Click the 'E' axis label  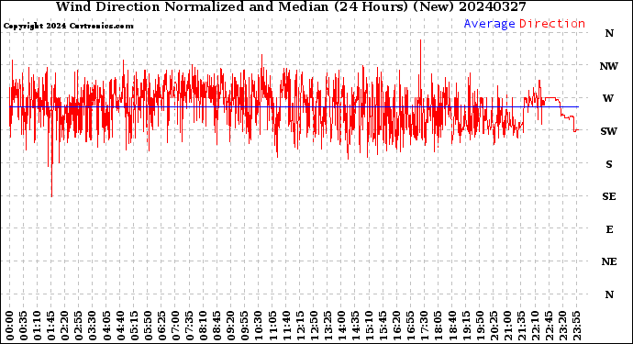pos(609,229)
